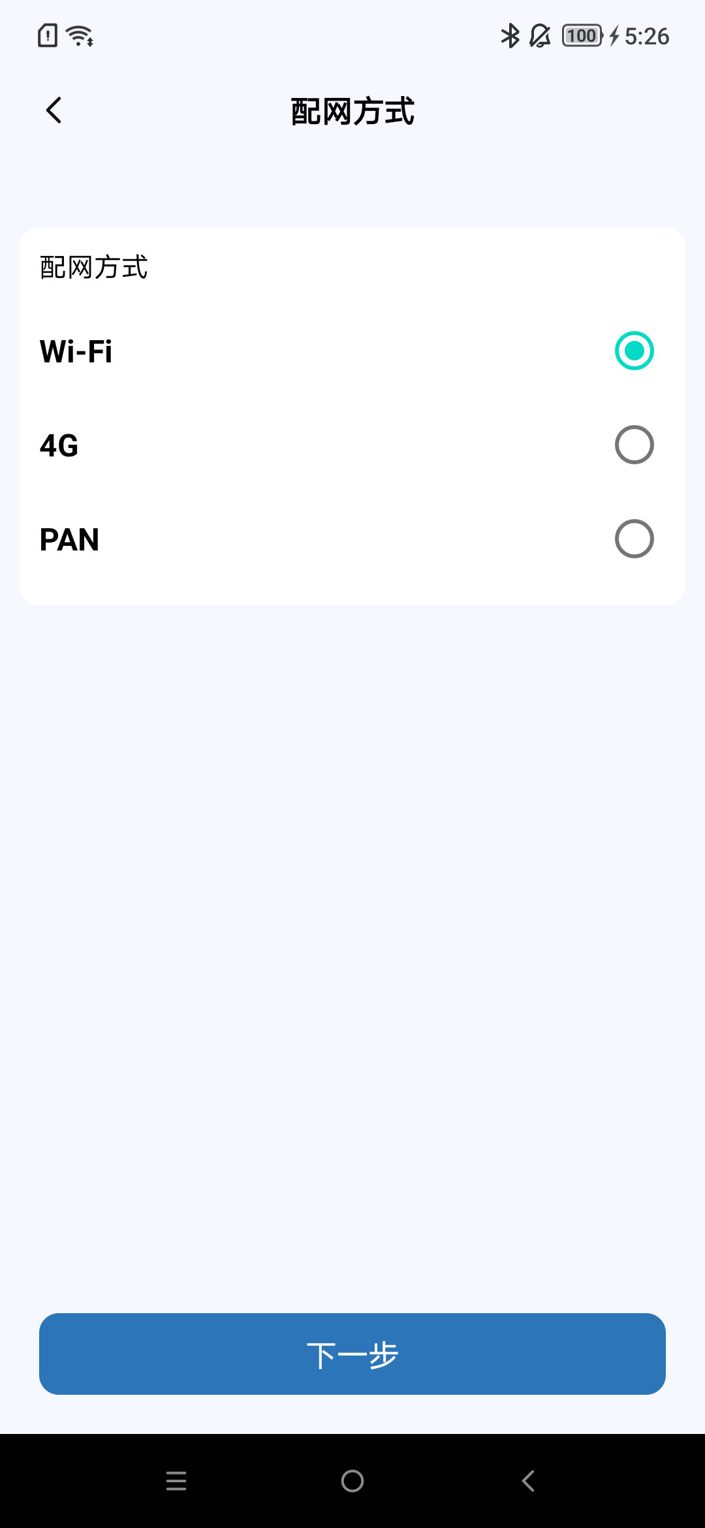The image size is (705, 1528).
Task: Tap the SIM card alert icon
Action: pyautogui.click(x=48, y=36)
